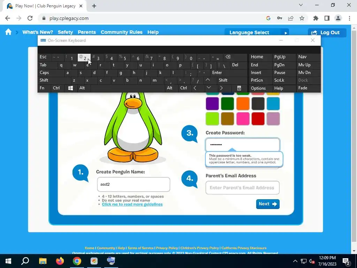The height and width of the screenshot is (268, 357).
Task: Click the Next button
Action: [268, 204]
